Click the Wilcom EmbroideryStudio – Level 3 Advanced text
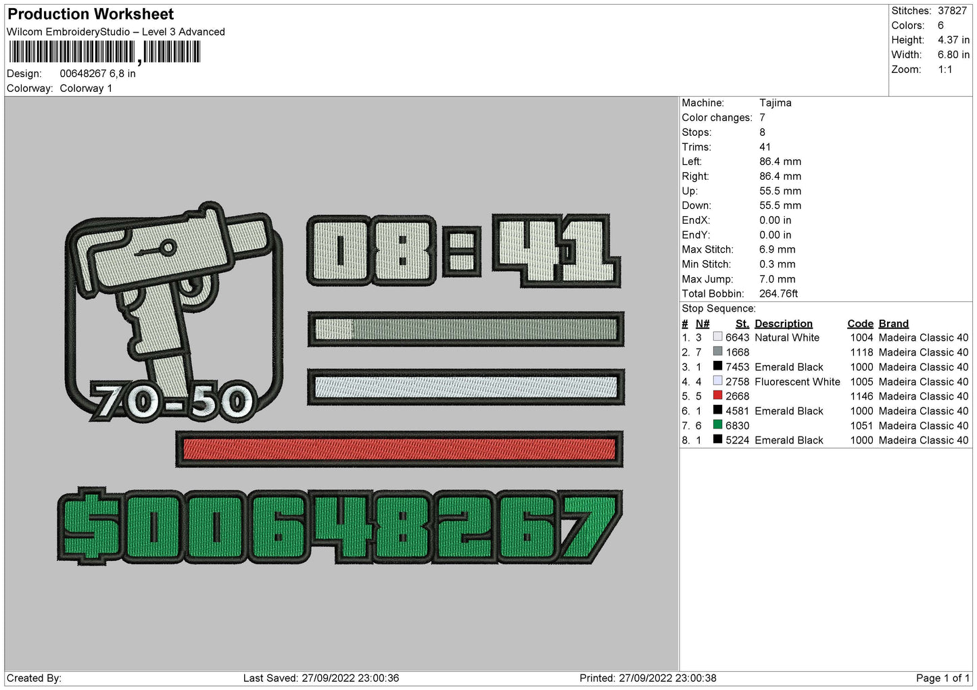 pyautogui.click(x=116, y=32)
